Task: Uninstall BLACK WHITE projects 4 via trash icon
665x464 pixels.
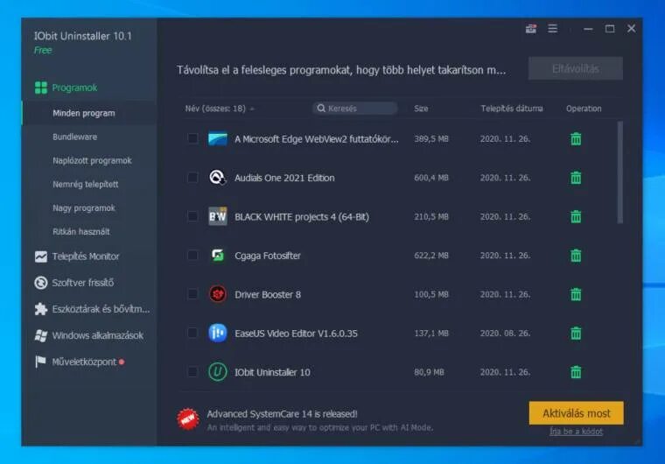Action: click(576, 216)
